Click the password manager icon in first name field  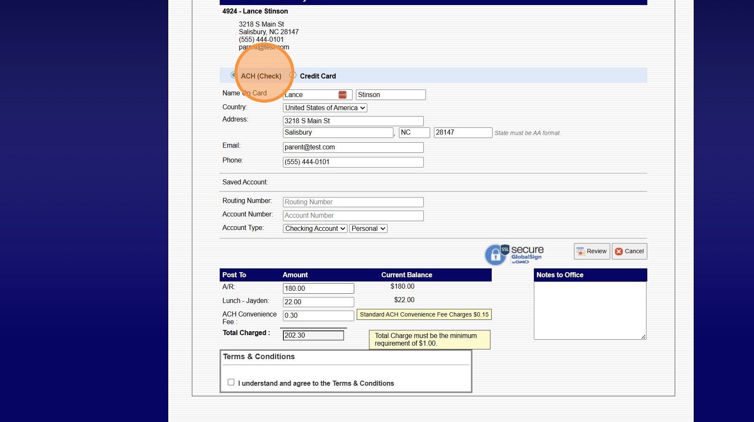342,95
